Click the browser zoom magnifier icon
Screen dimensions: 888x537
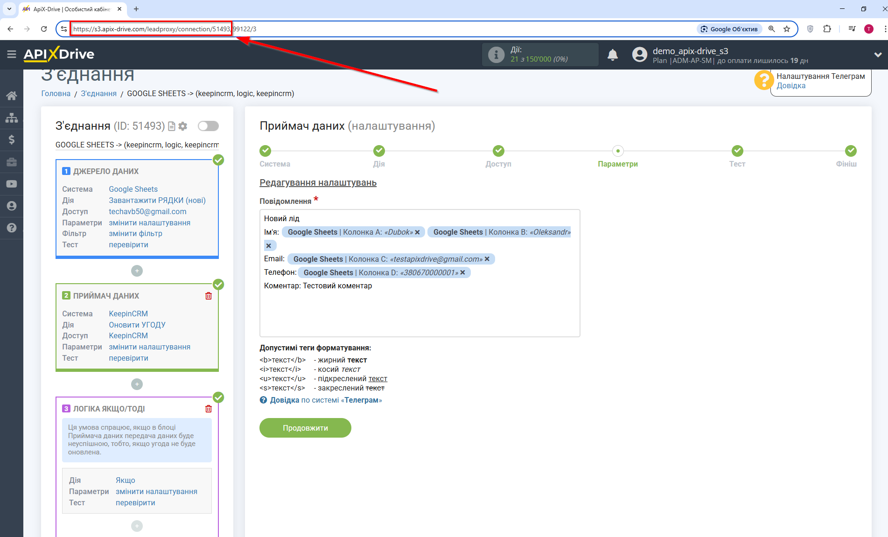(x=772, y=29)
